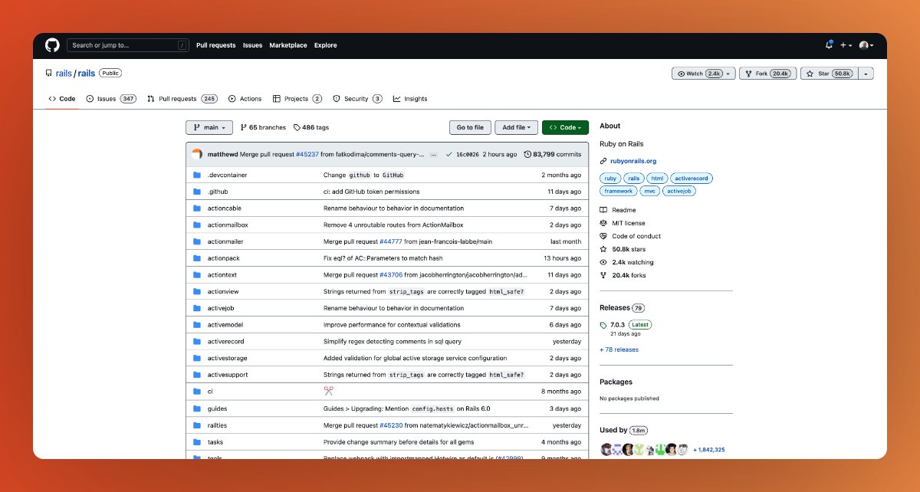Click the folder icon for railties
This screenshot has height=492, width=920.
click(197, 425)
